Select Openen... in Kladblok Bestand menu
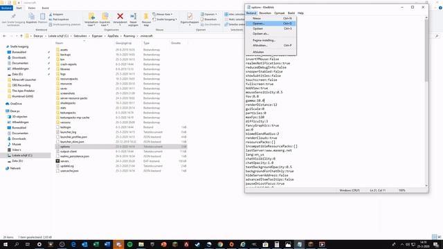Image resolution: width=443 pixels, height=249 pixels. pyautogui.click(x=271, y=24)
